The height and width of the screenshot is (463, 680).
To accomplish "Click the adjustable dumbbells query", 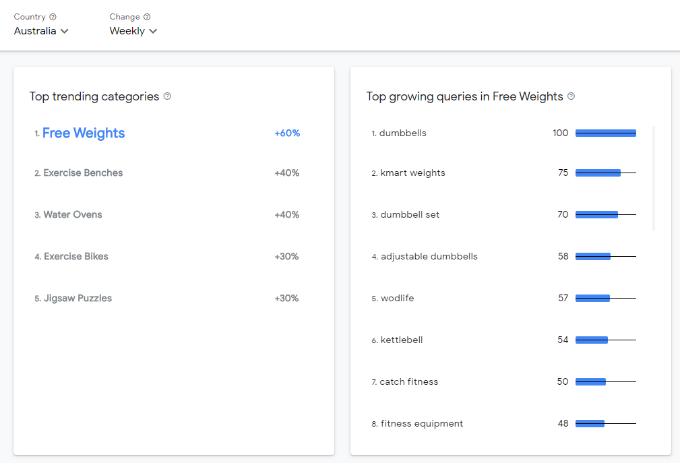I will pos(429,257).
